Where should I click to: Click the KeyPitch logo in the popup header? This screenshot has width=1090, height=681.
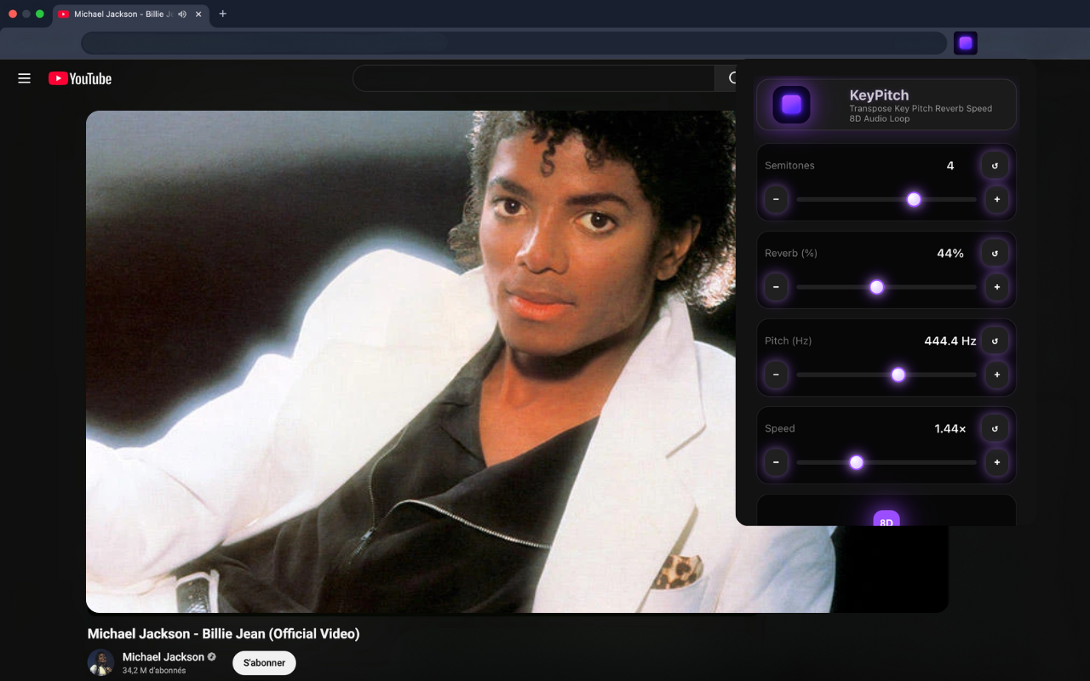(x=792, y=105)
